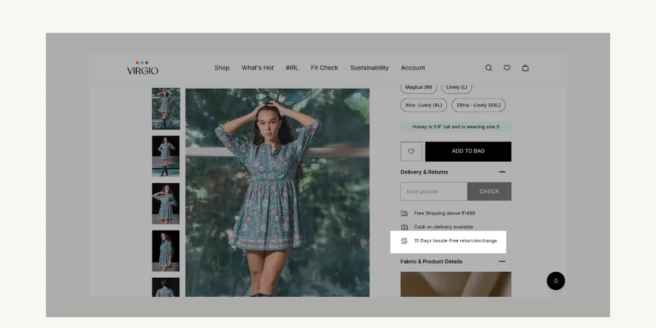Image resolution: width=656 pixels, height=328 pixels.
Task: Open the shopping bag icon
Action: click(x=525, y=68)
